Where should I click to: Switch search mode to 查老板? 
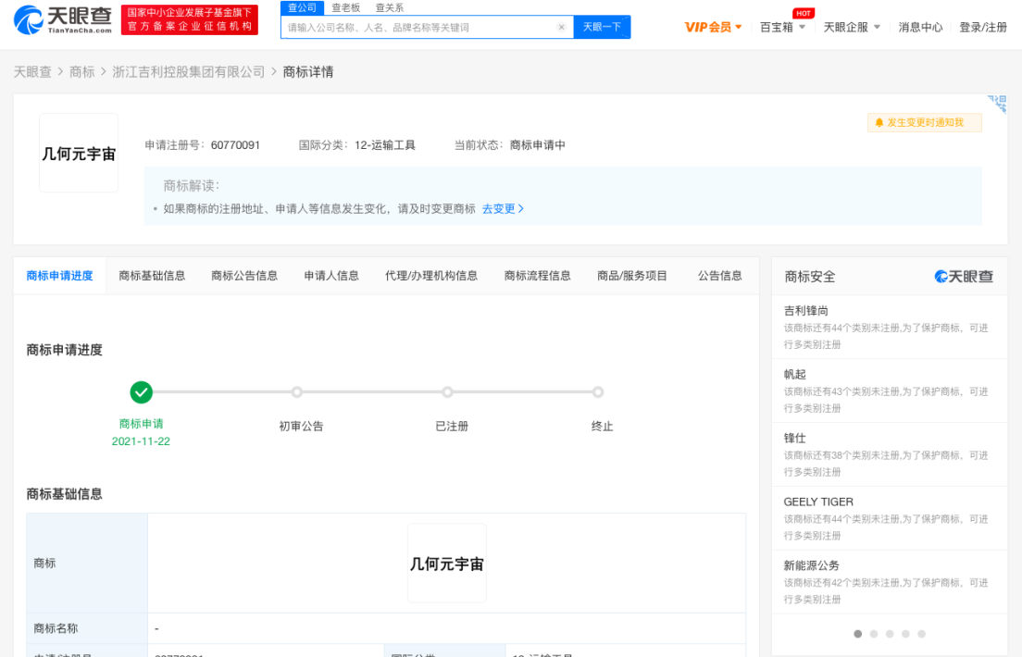pyautogui.click(x=346, y=7)
